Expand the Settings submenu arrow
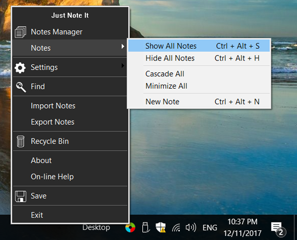 point(123,66)
